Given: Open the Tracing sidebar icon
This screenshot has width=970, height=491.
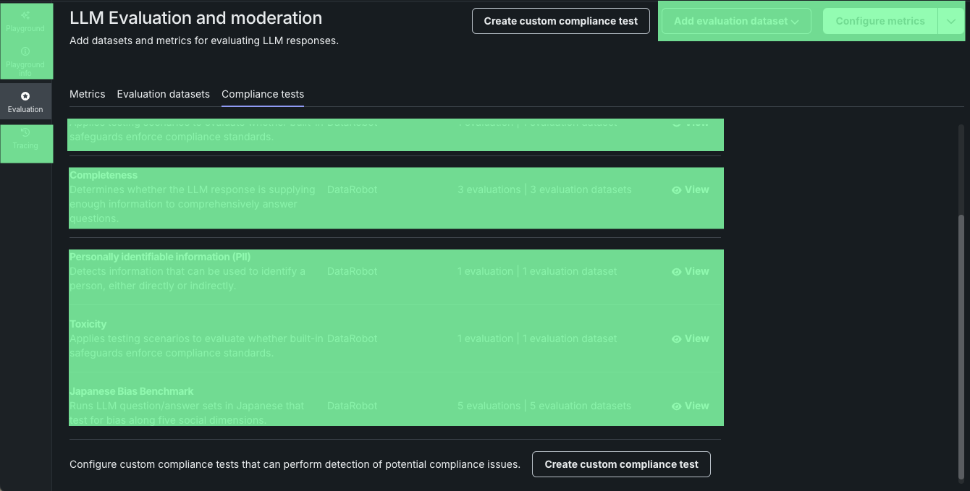Looking at the screenshot, I should [25, 138].
